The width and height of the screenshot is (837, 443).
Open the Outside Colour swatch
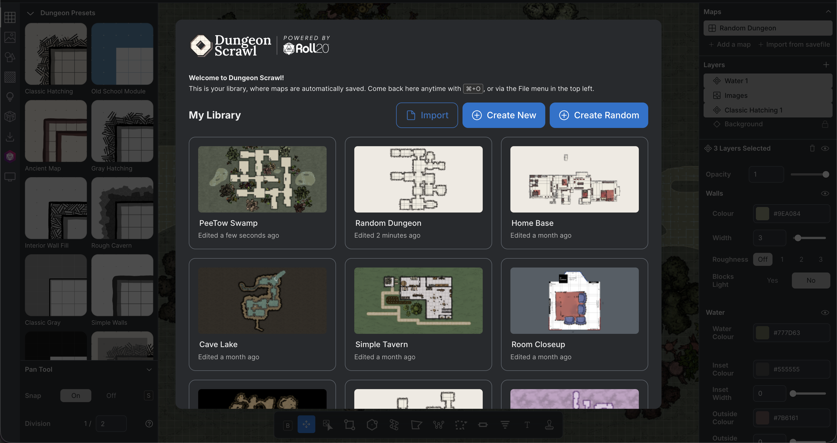(762, 418)
